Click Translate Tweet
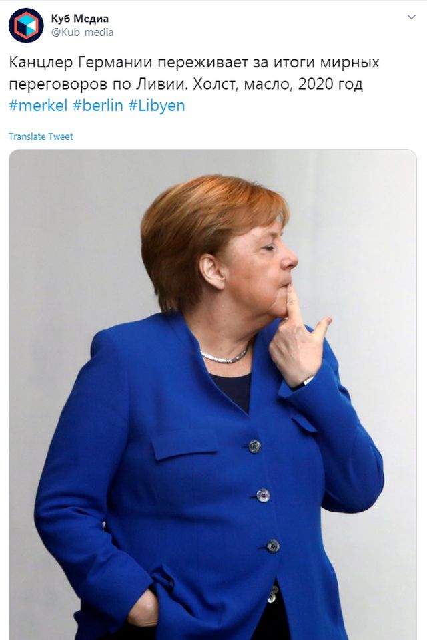Viewport: 427px width, 640px height. point(41,136)
